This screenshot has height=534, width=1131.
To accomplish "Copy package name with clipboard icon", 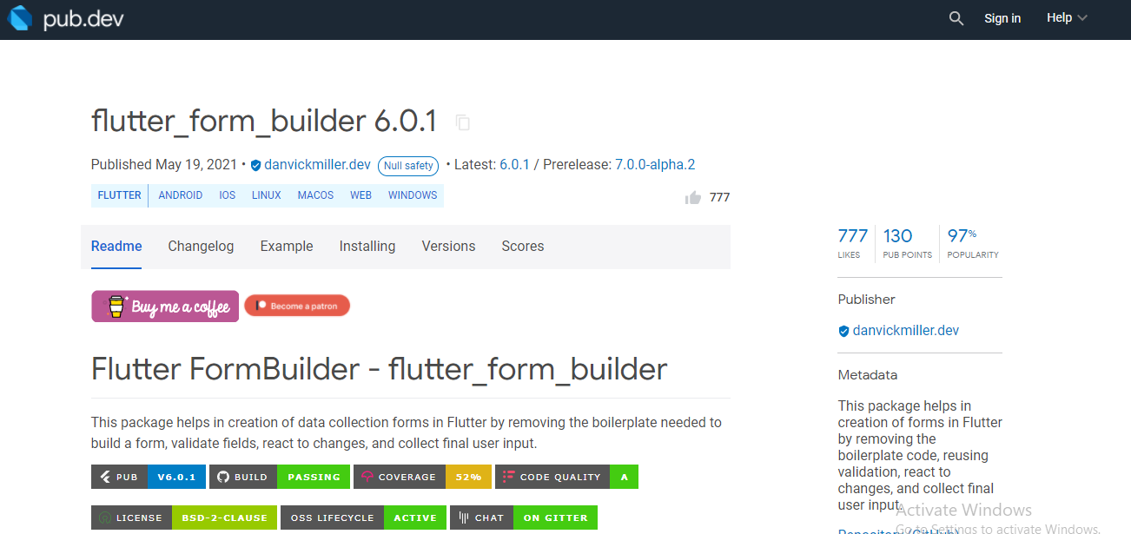I will [x=463, y=122].
